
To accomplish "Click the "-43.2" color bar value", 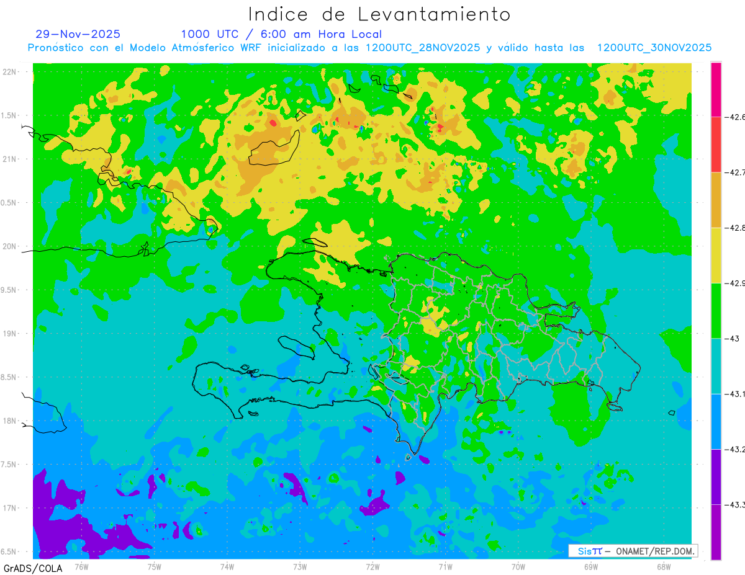I will pos(734,449).
